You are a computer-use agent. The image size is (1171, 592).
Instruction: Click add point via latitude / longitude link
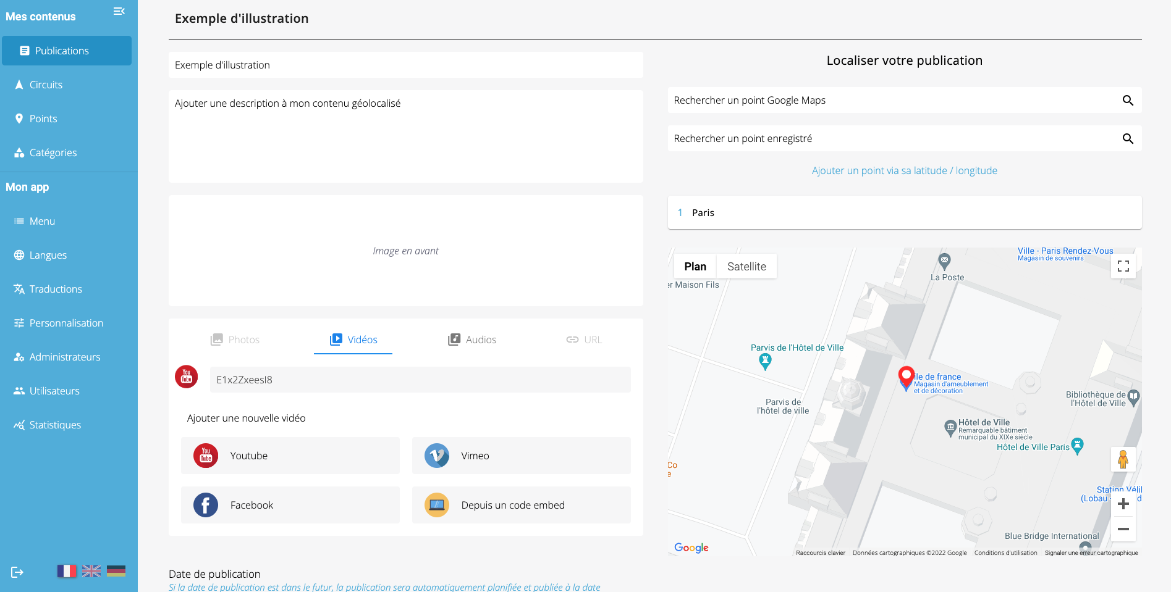pos(904,171)
